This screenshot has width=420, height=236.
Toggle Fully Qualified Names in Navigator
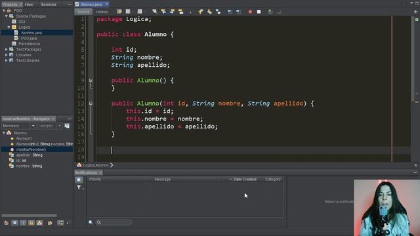pyautogui.click(x=50, y=223)
